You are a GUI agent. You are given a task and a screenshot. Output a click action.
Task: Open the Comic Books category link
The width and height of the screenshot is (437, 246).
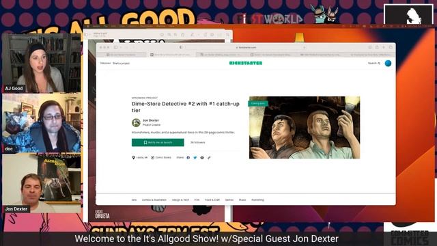coord(161,158)
